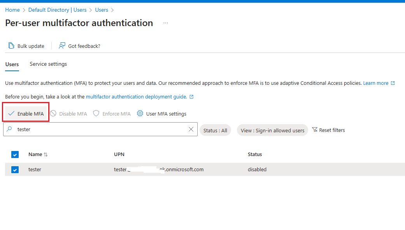Uncheck the tester user row checkbox
Image resolution: width=405 pixels, height=230 pixels.
click(x=15, y=169)
